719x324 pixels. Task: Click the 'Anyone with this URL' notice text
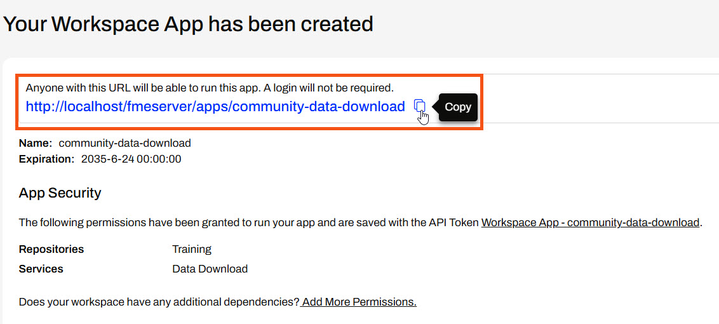210,88
